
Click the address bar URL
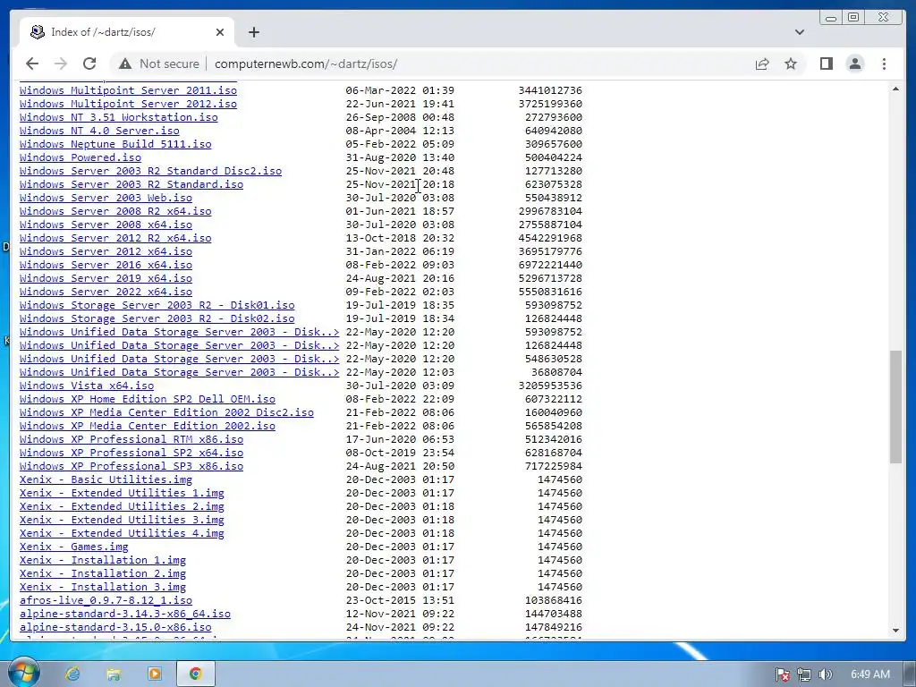point(306,64)
